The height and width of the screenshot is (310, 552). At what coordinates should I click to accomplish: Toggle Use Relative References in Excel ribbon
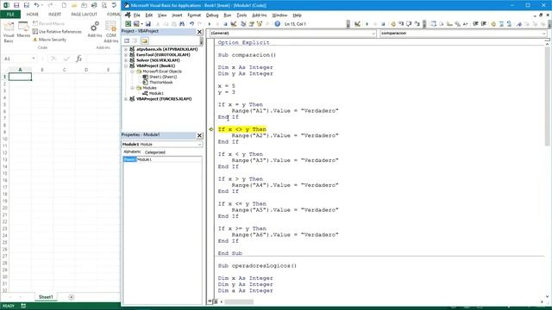coord(57,32)
